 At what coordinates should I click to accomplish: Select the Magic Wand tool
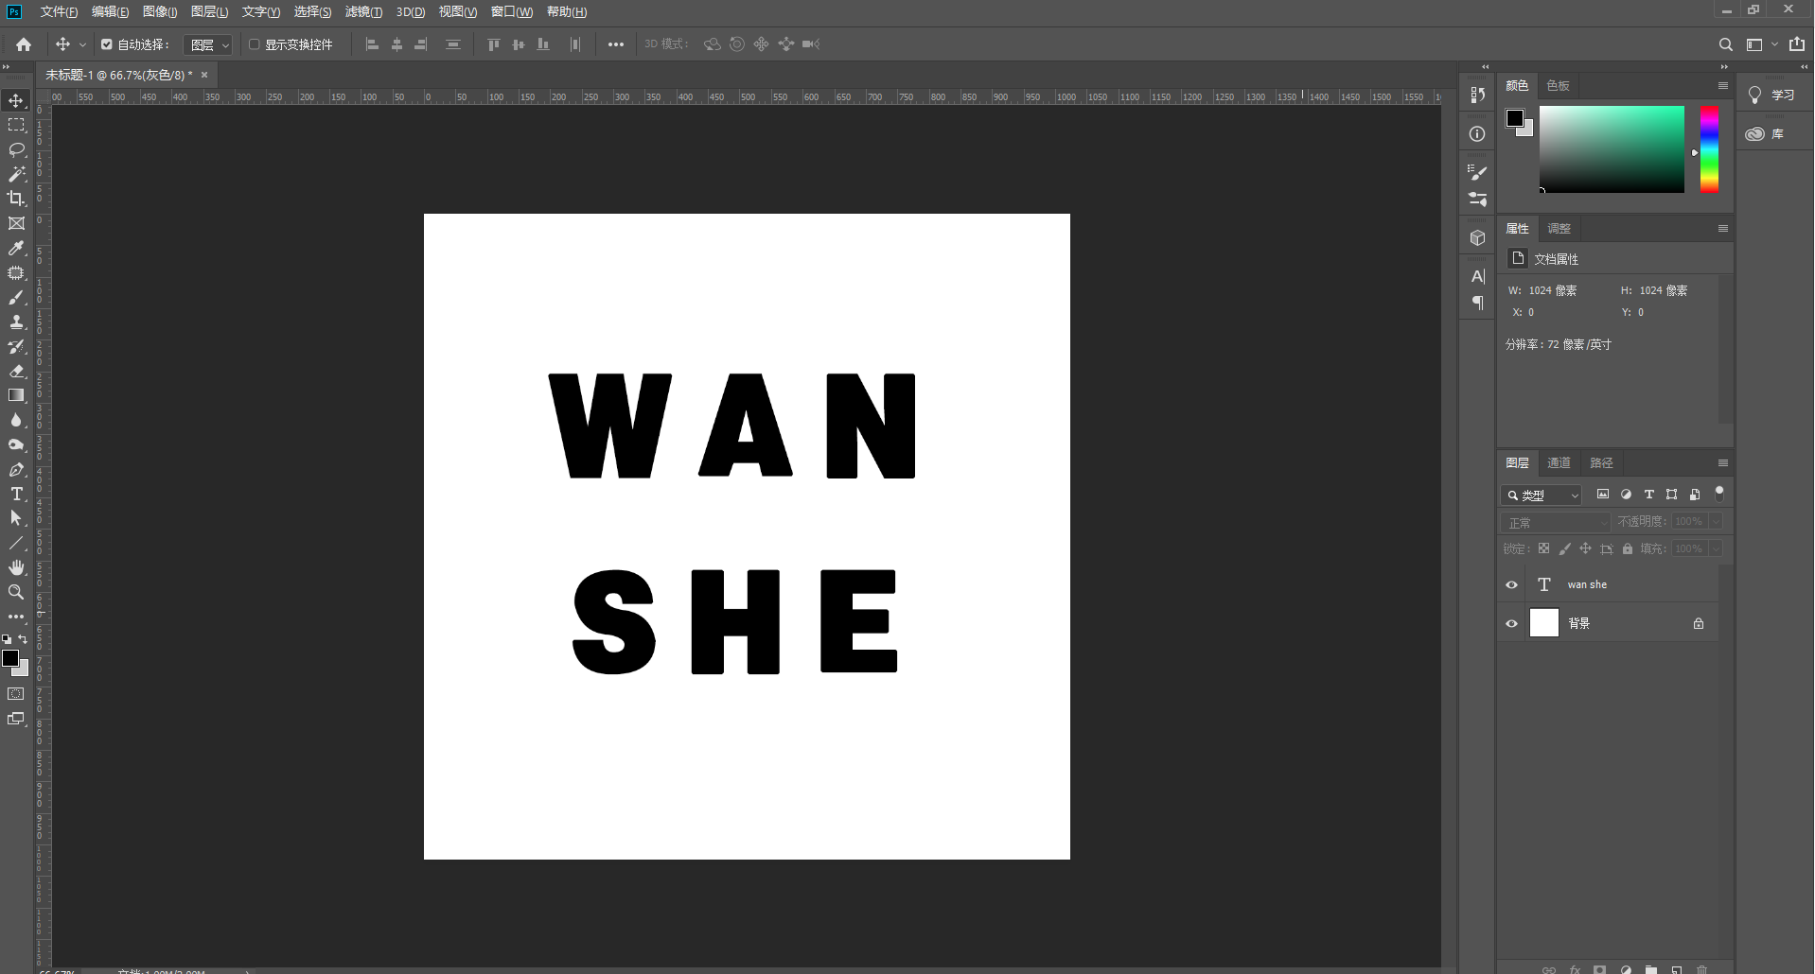(16, 174)
